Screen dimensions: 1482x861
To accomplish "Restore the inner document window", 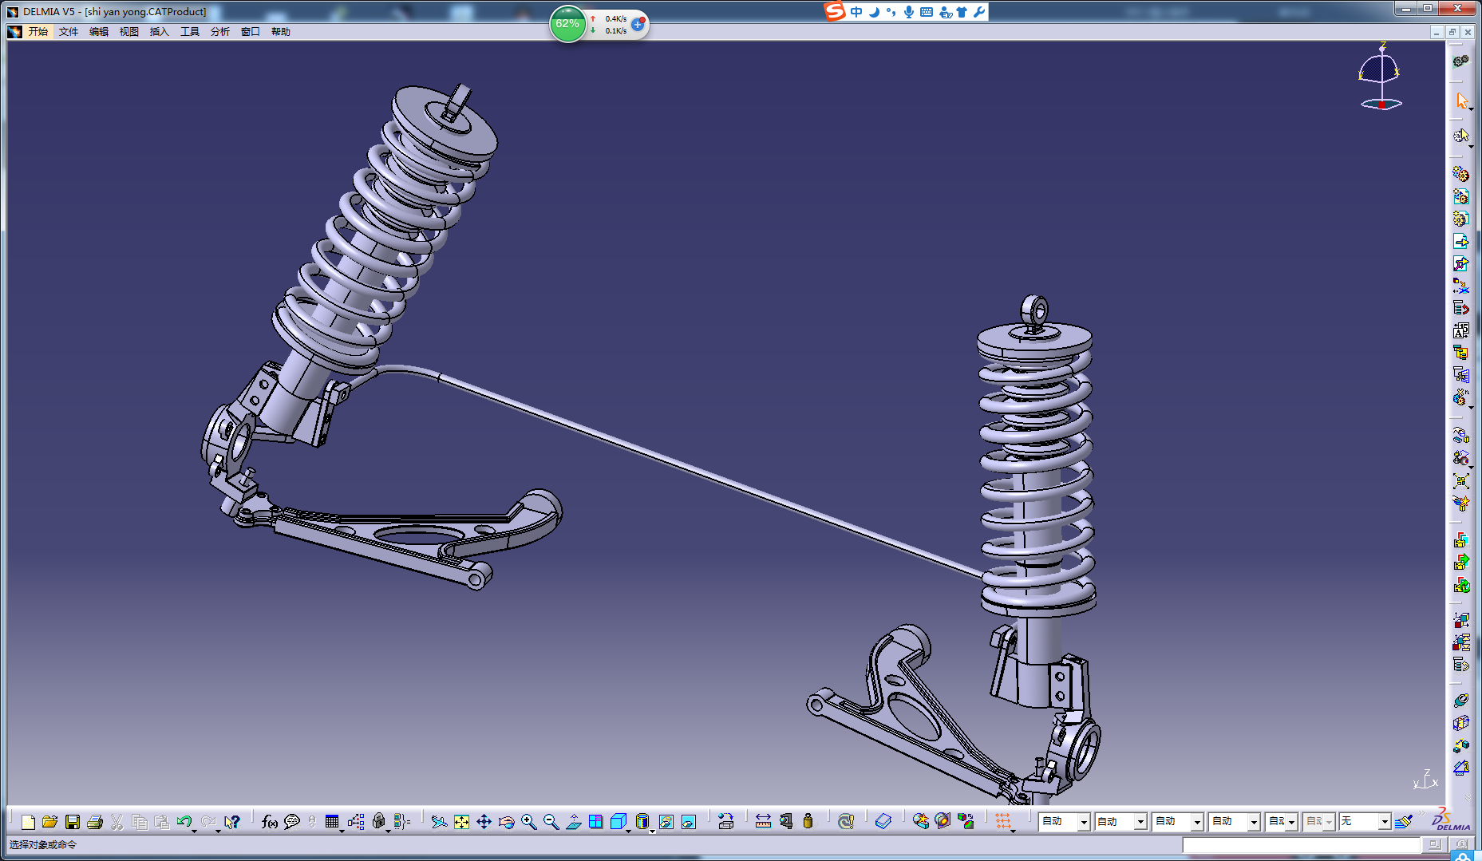I will point(1452,32).
